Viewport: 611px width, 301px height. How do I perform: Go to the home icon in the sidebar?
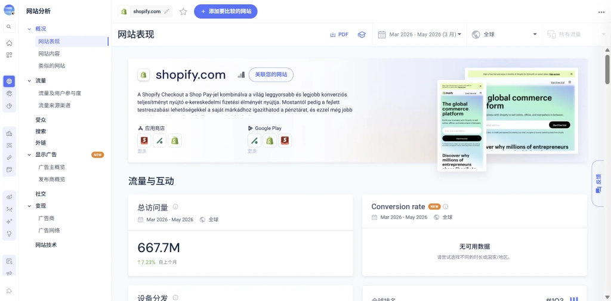[x=9, y=43]
